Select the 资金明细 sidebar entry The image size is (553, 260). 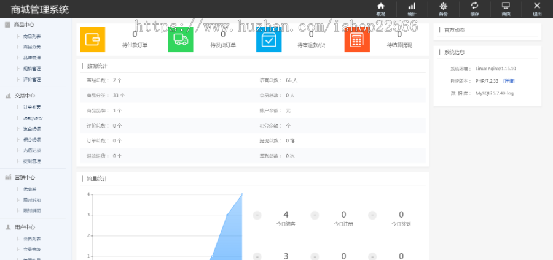point(32,129)
